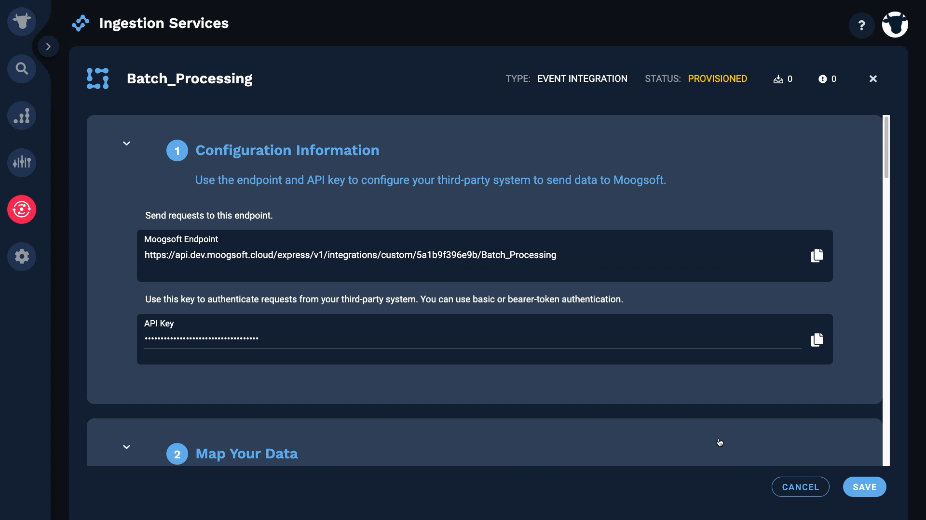Copy the API Key value
The width and height of the screenshot is (926, 520).
(x=817, y=340)
